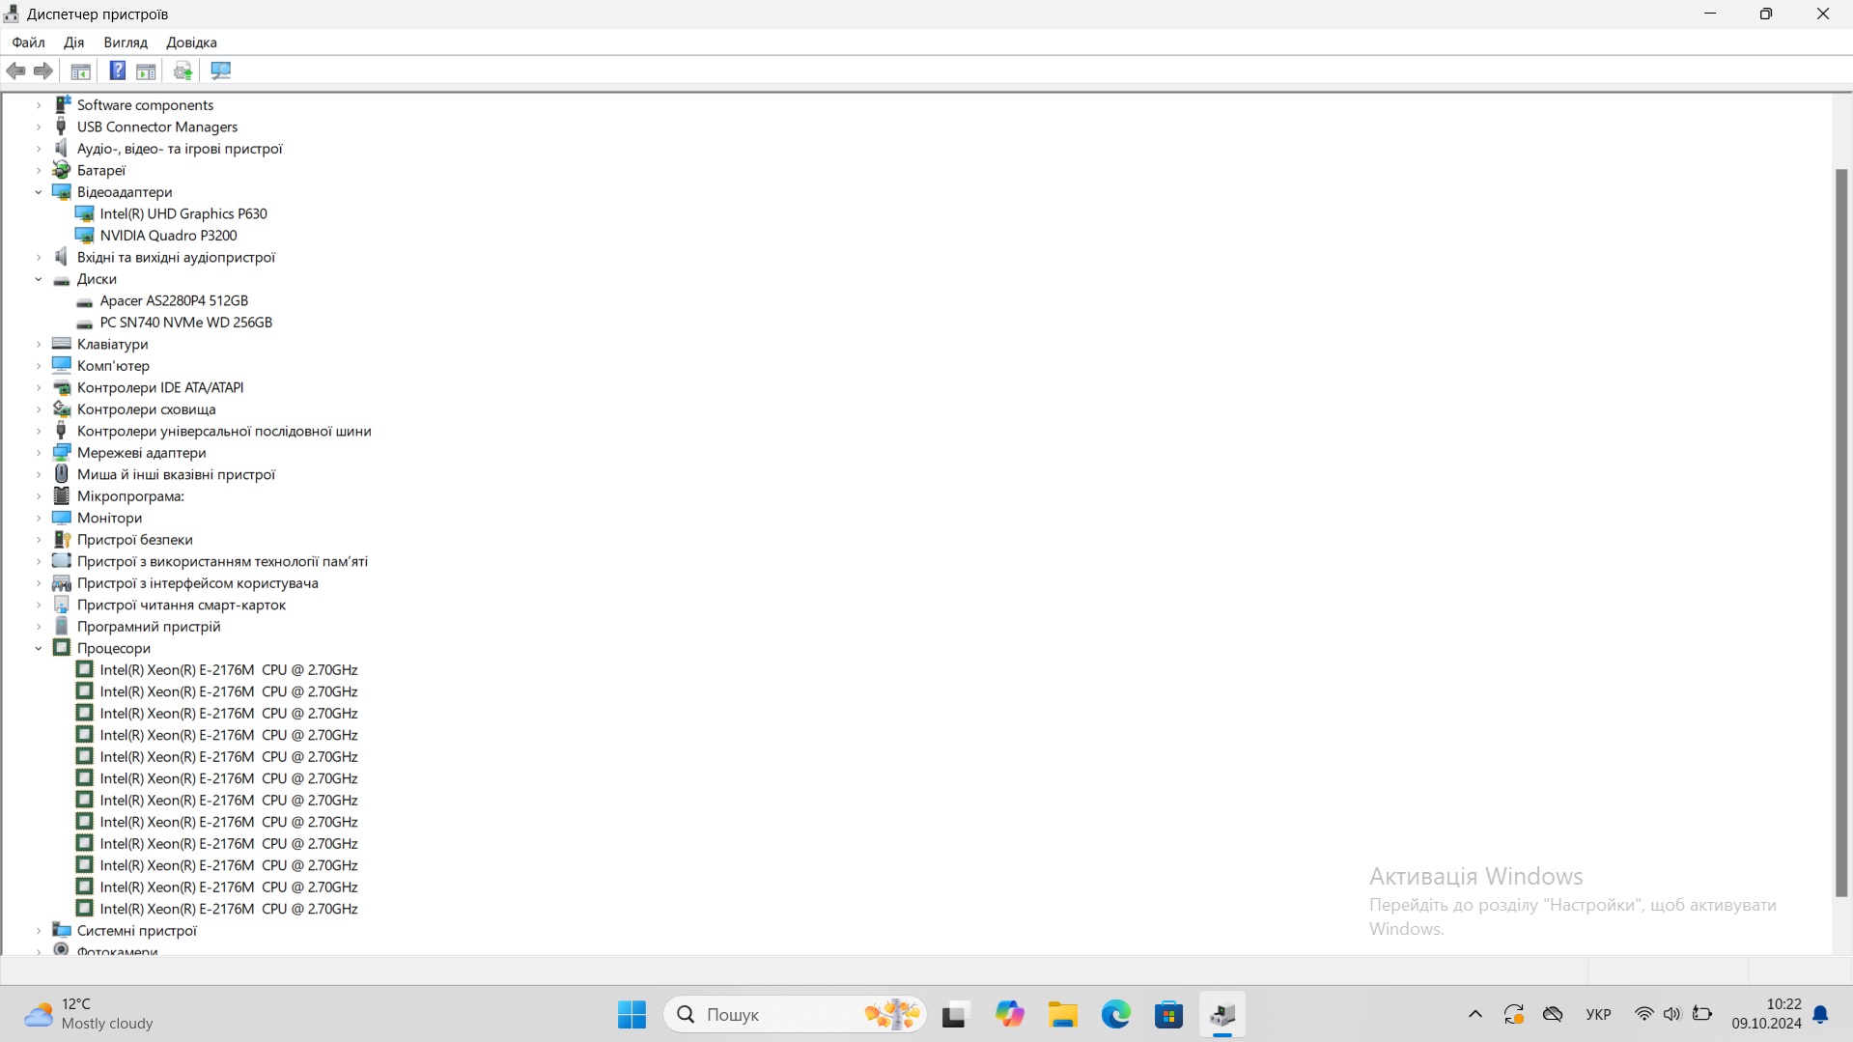Select Комп'ютер category
Screen dimensions: 1853x1042
[113, 366]
